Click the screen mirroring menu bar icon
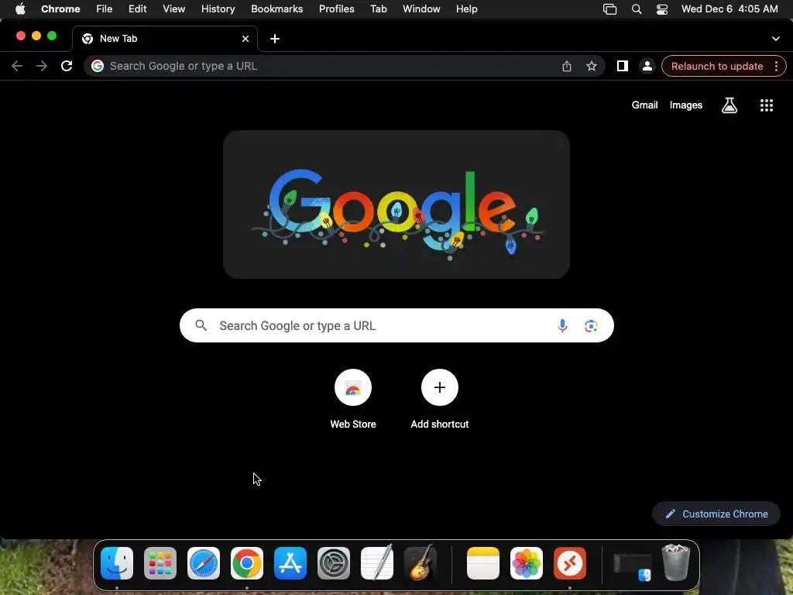This screenshot has width=793, height=595. (610, 9)
